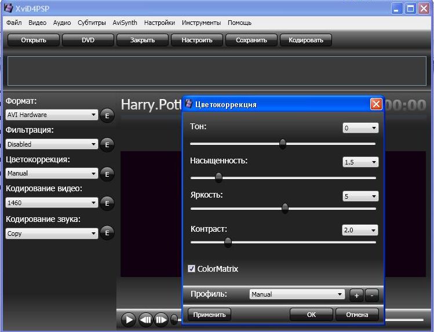Screen dimensions: 434x332
Task: Click the Насыщенность slider handle
Action: (x=218, y=178)
